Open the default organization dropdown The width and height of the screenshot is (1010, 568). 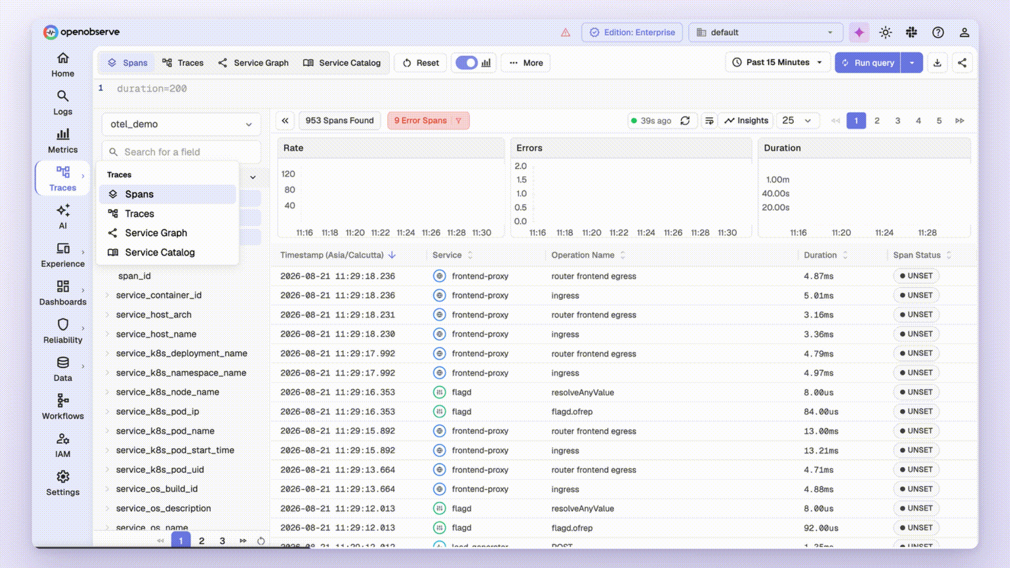[x=765, y=33]
